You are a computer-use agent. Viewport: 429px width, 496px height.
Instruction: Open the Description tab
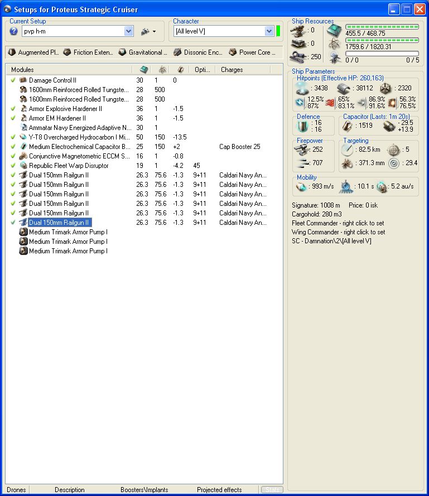(x=70, y=490)
